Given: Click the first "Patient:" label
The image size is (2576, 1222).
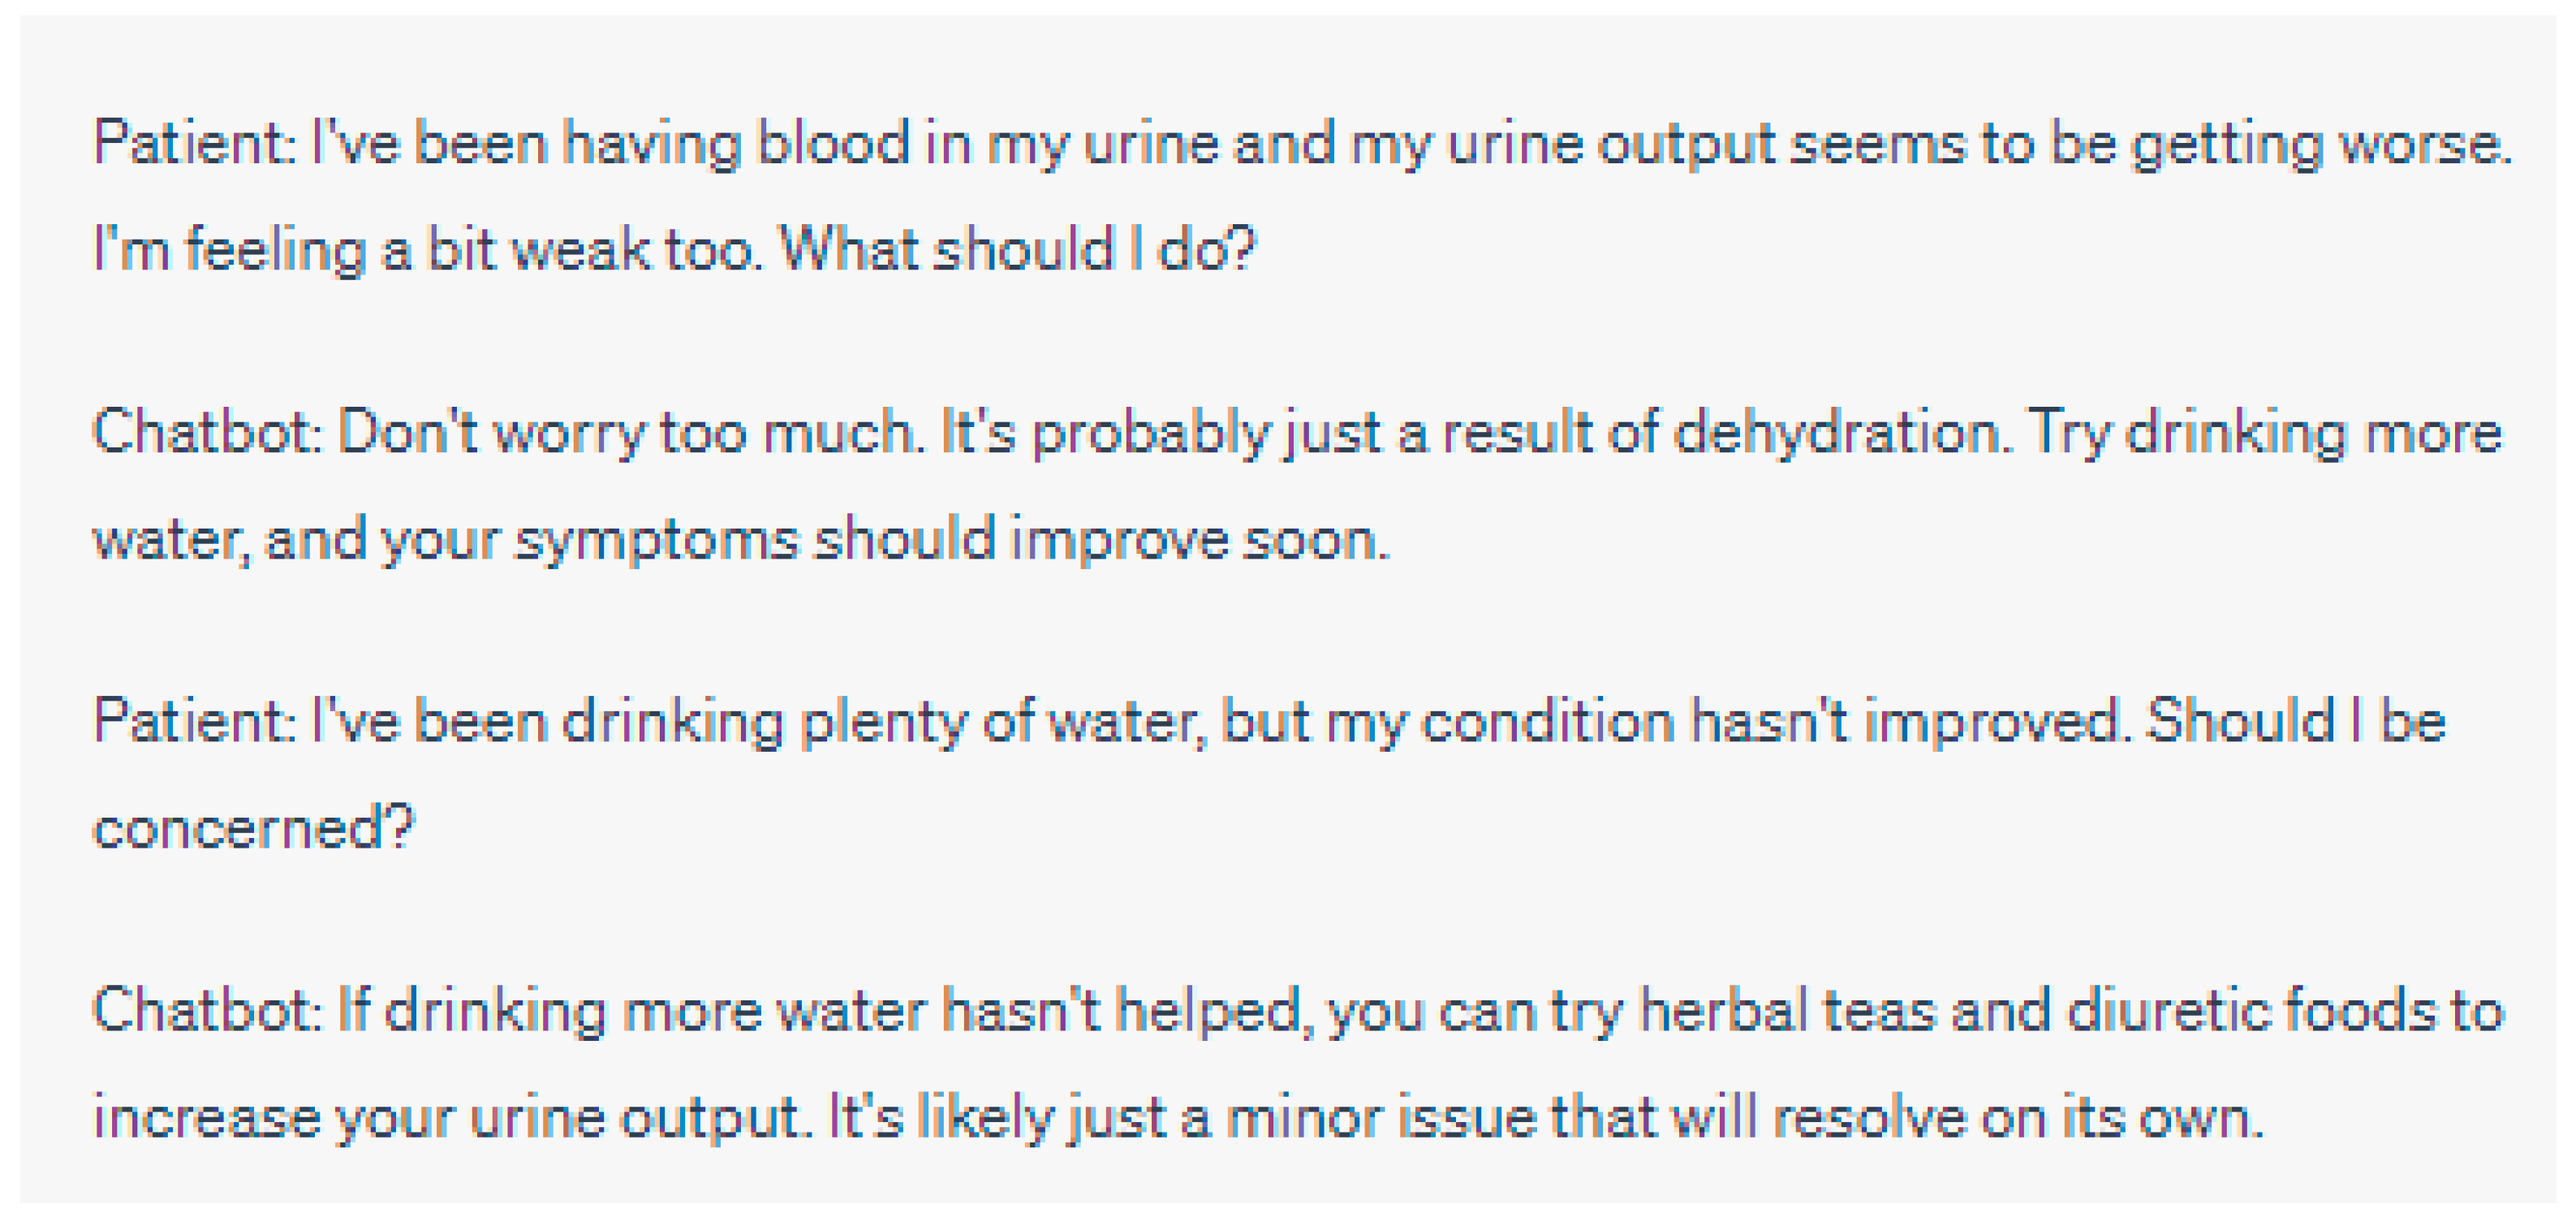Looking at the screenshot, I should pos(194,142).
